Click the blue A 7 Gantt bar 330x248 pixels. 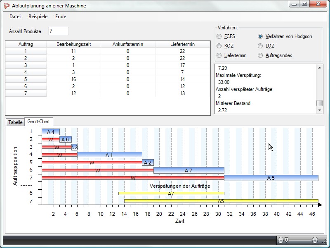(x=189, y=170)
